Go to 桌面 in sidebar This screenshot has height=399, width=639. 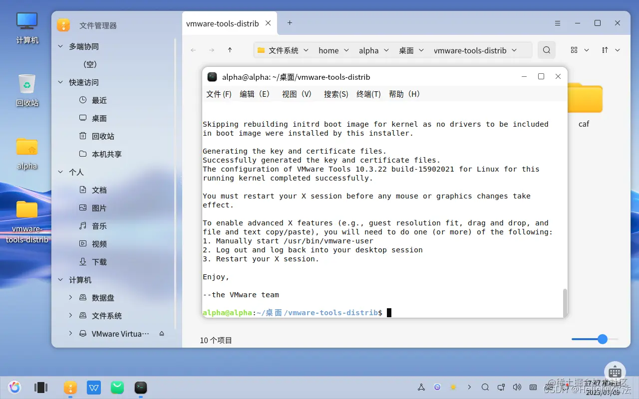coord(99,118)
